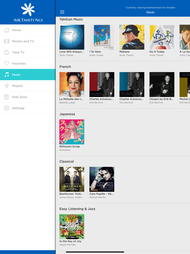The width and height of the screenshot is (190, 254).
Task: Go to Movies and TV section
Action: [28, 41]
